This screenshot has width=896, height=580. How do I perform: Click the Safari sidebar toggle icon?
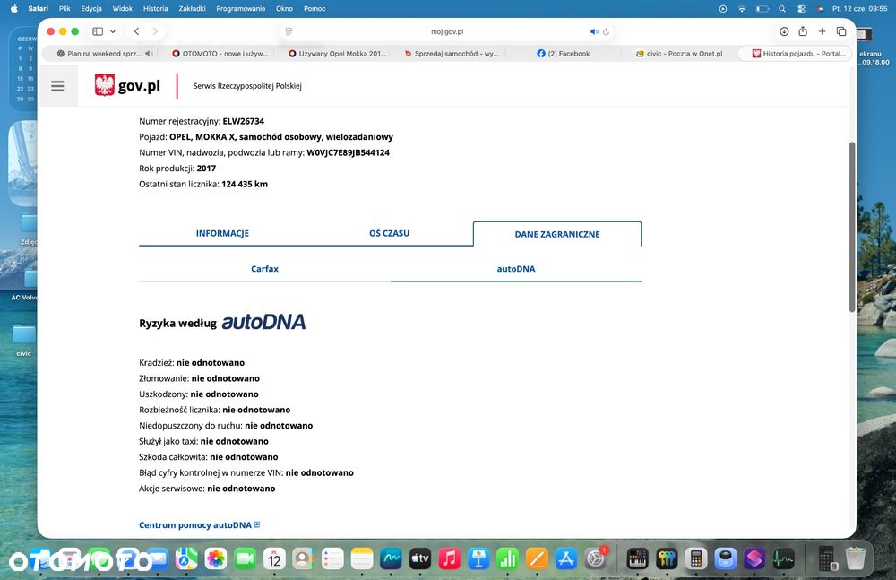98,31
